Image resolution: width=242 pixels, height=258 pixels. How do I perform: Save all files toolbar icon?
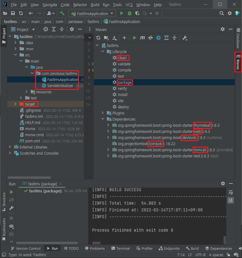coord(13,13)
